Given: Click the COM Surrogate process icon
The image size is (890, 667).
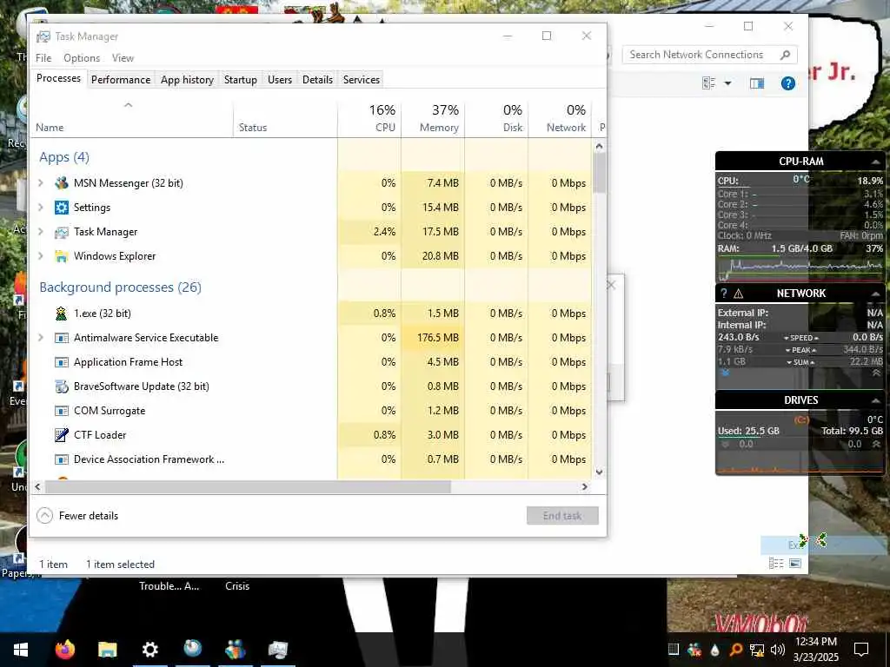Looking at the screenshot, I should [x=62, y=411].
